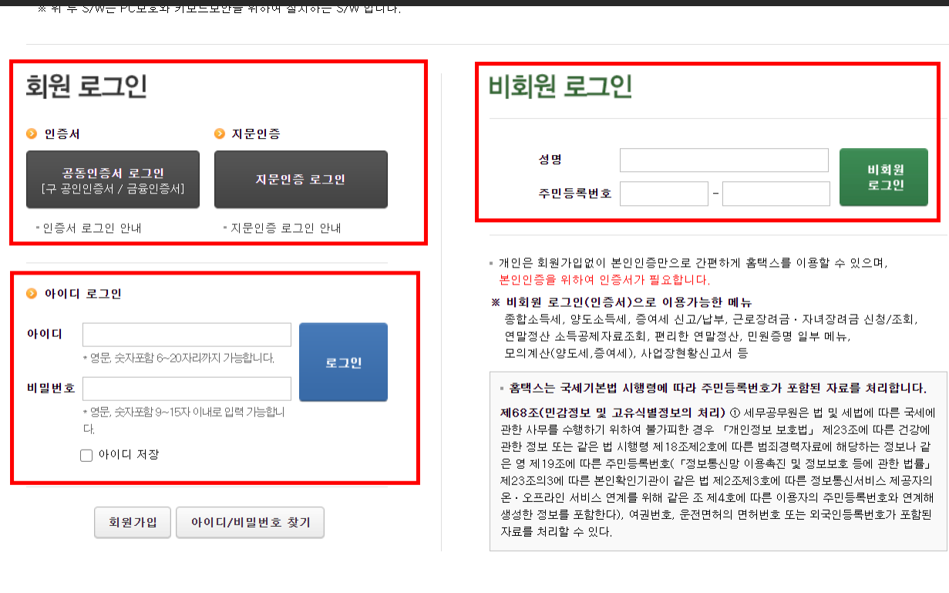949x593 pixels.
Task: Click 지문인증 로그인 button
Action: click(301, 180)
